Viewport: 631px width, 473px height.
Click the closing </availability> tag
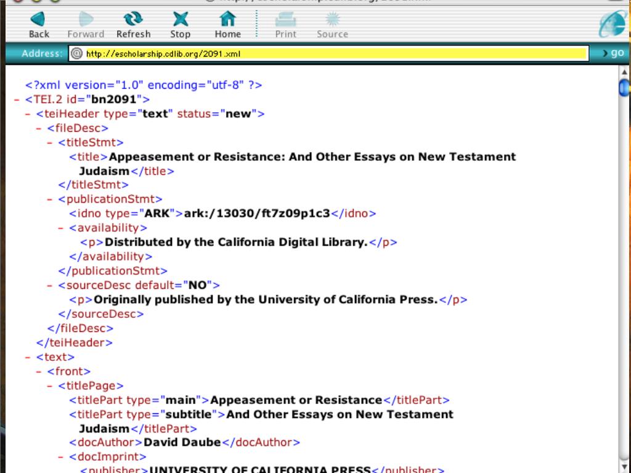click(111, 256)
